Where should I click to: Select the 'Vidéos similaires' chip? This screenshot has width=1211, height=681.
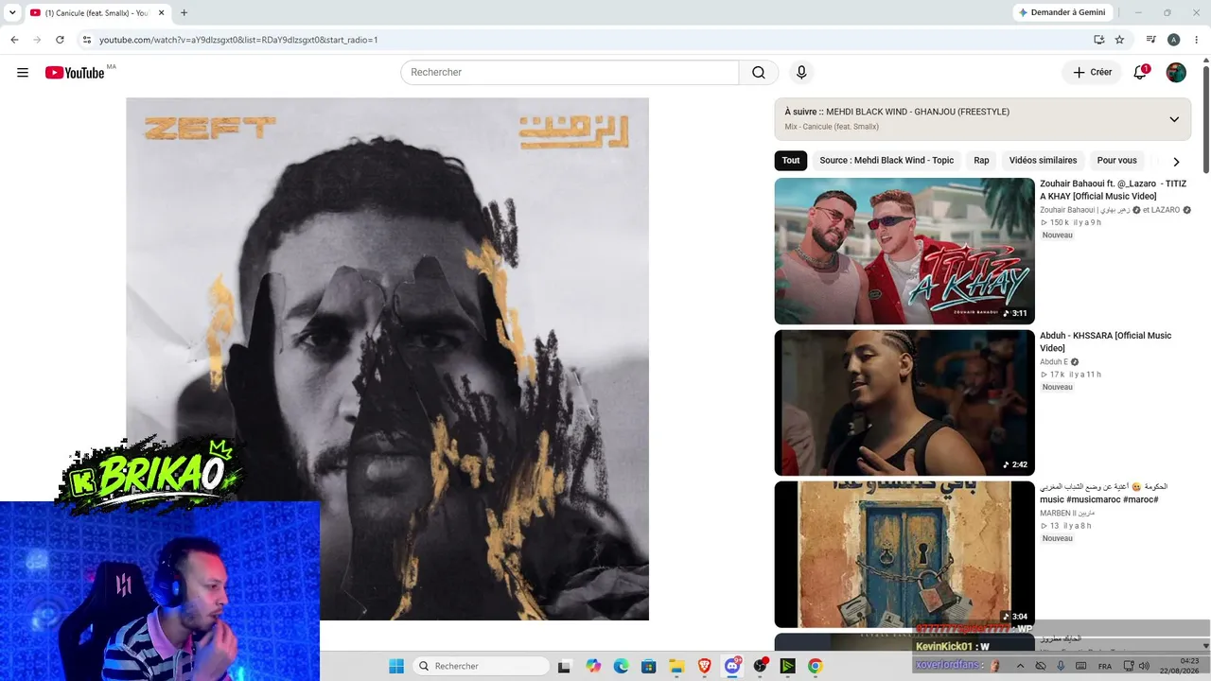pyautogui.click(x=1043, y=161)
